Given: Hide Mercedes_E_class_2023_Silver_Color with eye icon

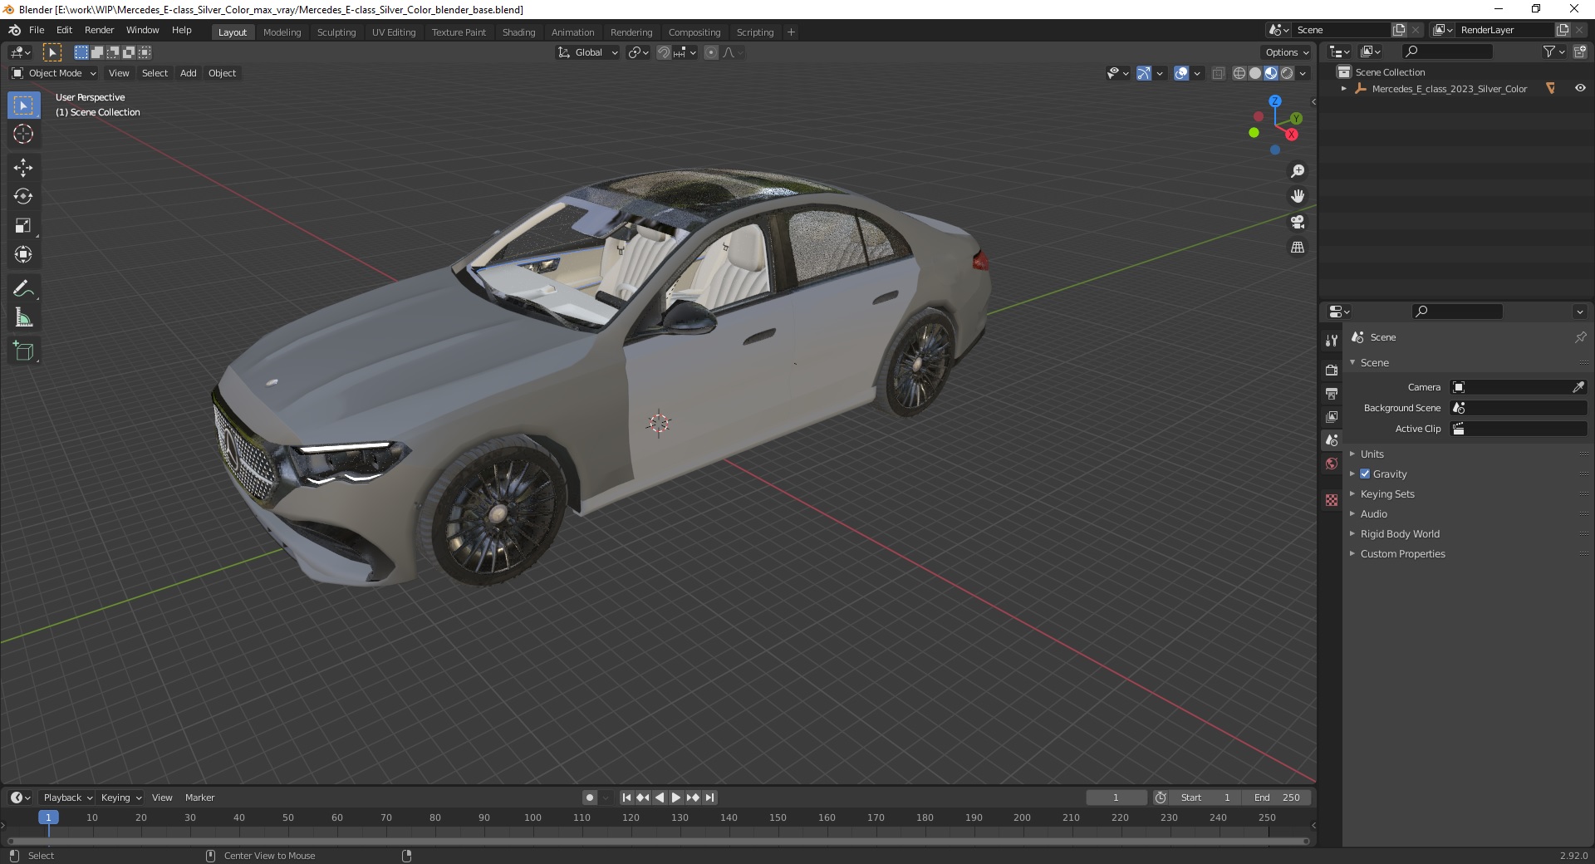Looking at the screenshot, I should click(1580, 88).
